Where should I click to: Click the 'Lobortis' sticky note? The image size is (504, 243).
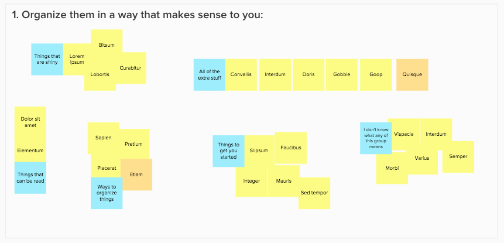coord(100,74)
